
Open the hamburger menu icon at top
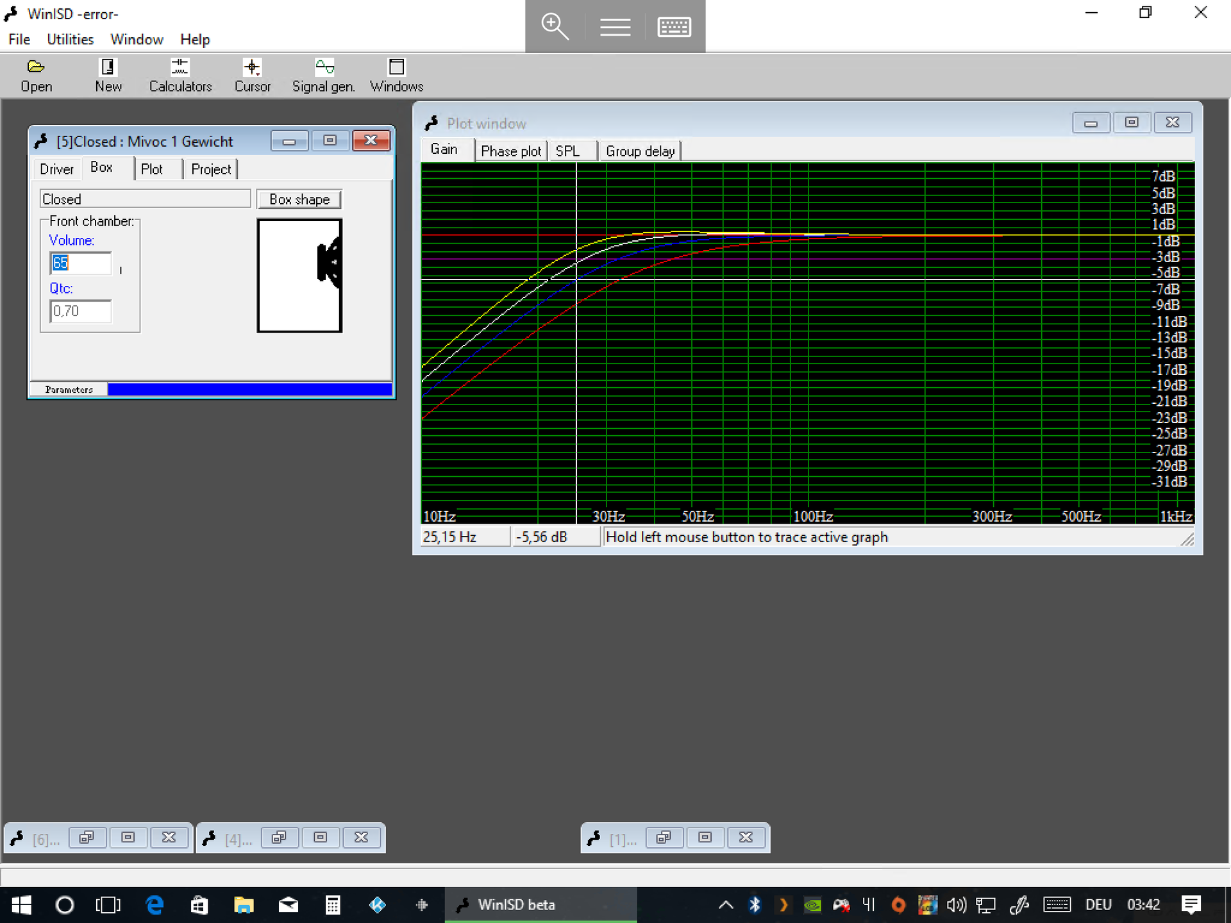click(x=615, y=27)
